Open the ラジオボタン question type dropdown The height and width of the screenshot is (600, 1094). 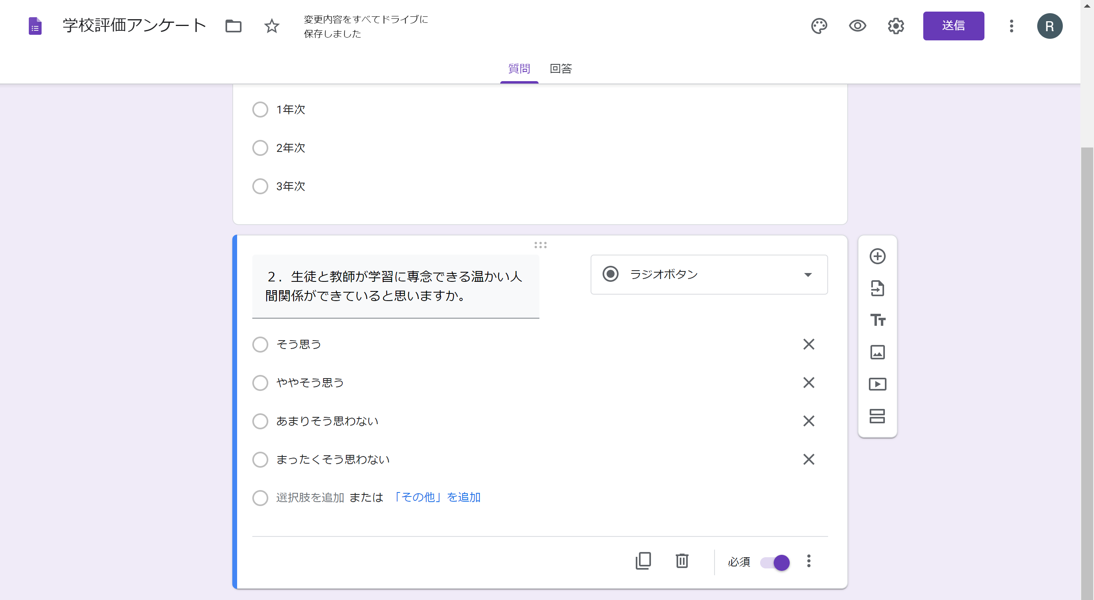point(709,274)
